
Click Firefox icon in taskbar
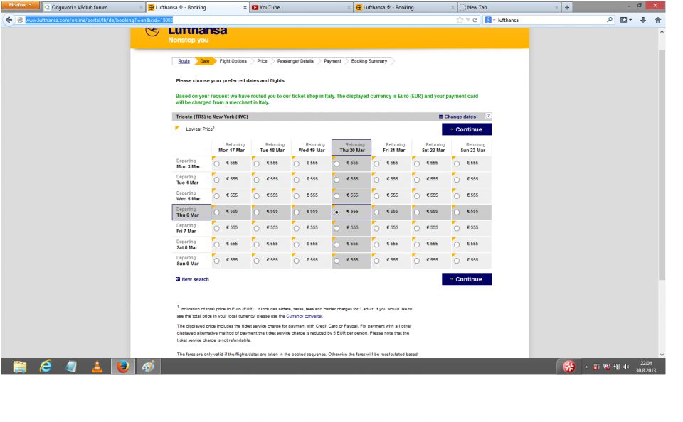coord(122,367)
